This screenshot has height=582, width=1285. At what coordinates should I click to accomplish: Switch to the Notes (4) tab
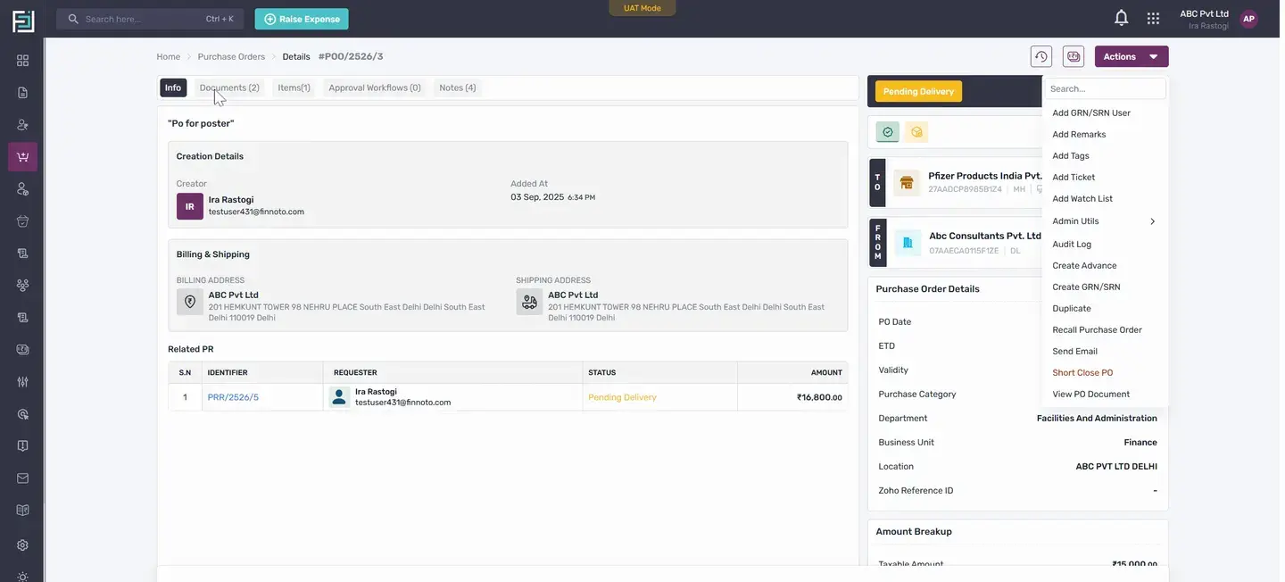[x=458, y=87]
